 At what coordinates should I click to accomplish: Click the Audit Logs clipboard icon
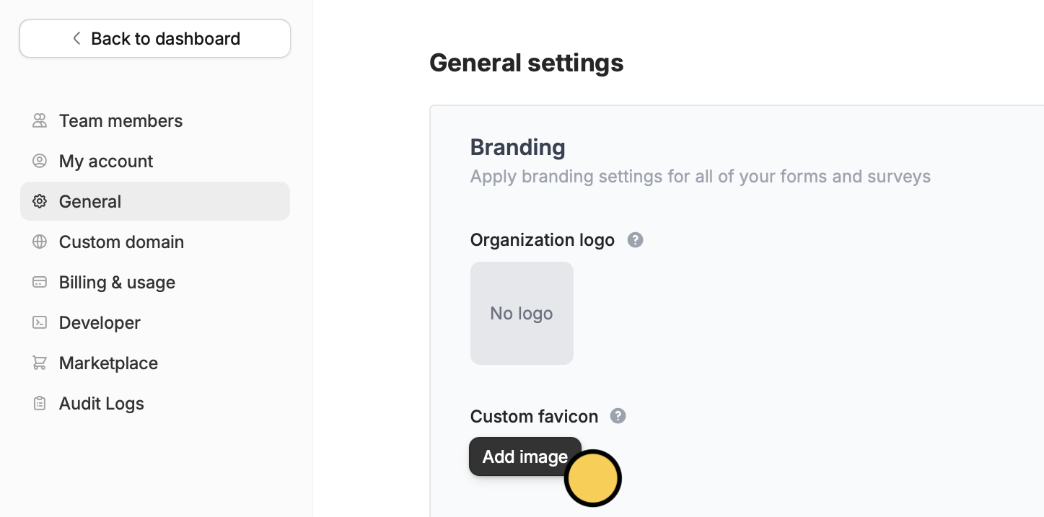tap(40, 403)
